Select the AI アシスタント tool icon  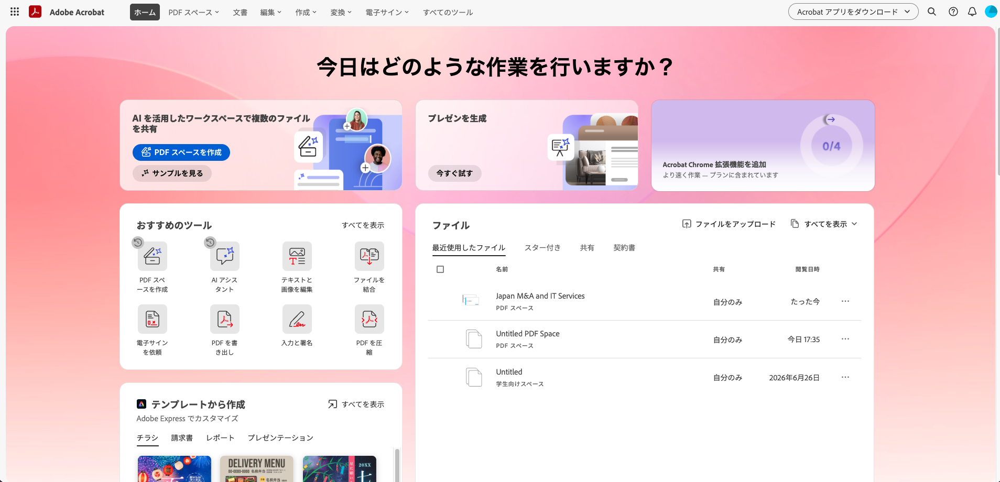click(225, 256)
